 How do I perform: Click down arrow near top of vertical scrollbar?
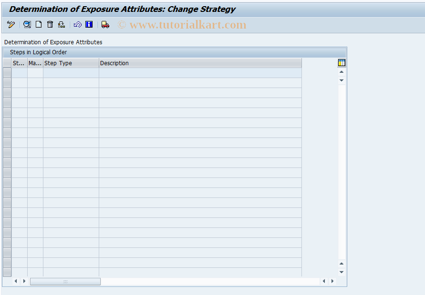click(342, 80)
